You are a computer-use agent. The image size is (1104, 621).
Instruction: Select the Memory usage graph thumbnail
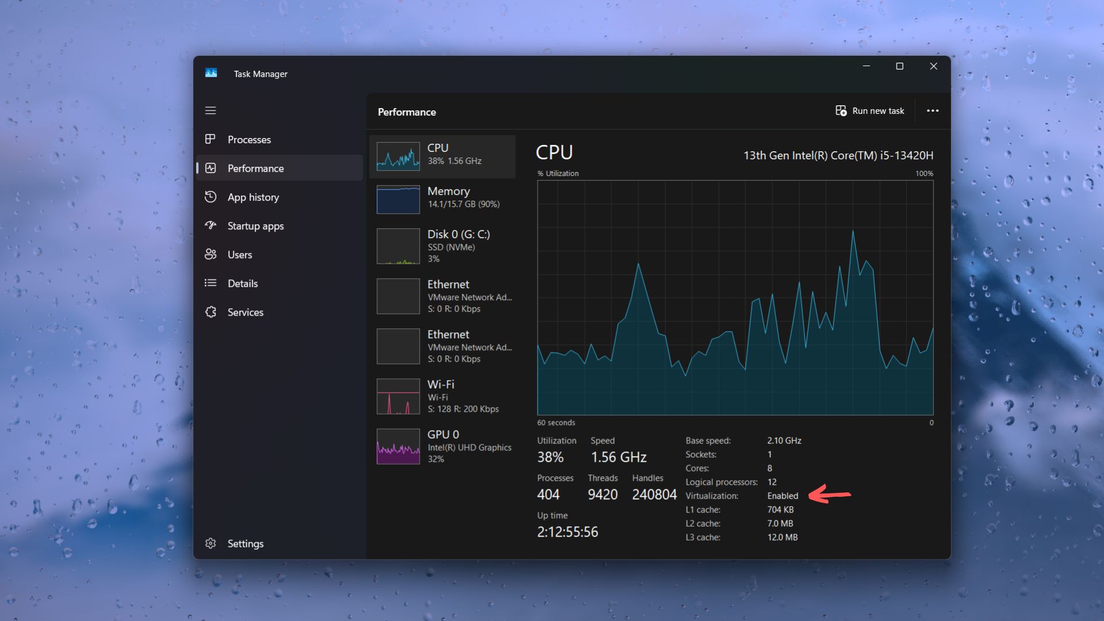[x=398, y=199]
